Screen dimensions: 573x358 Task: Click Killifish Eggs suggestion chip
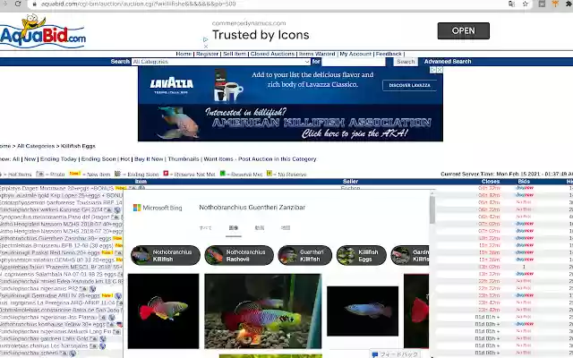(x=361, y=255)
